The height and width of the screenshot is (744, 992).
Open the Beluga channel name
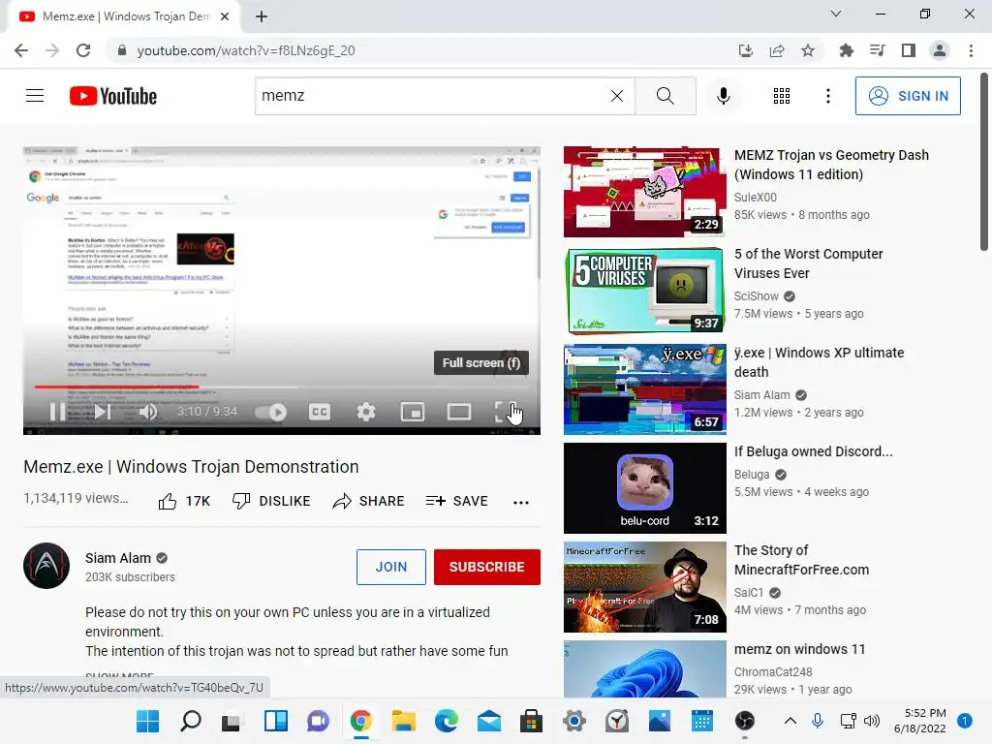tap(752, 475)
